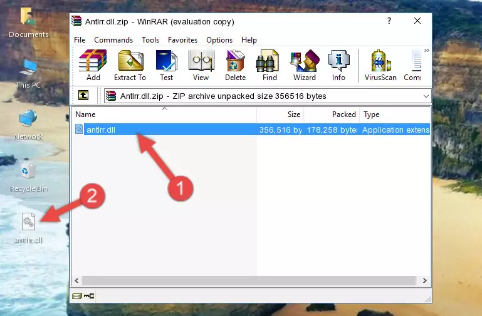Run VirusScan on the archive
The width and height of the screenshot is (482, 316).
pyautogui.click(x=380, y=65)
